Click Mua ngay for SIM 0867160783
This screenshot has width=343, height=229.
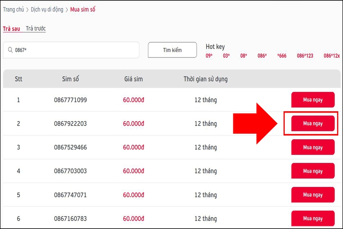click(x=313, y=219)
